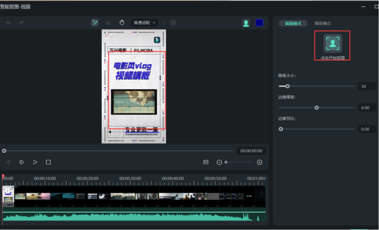Screen dimensions: 379x230
Task: Zoom in timeline with plus icon
Action: click(x=260, y=162)
